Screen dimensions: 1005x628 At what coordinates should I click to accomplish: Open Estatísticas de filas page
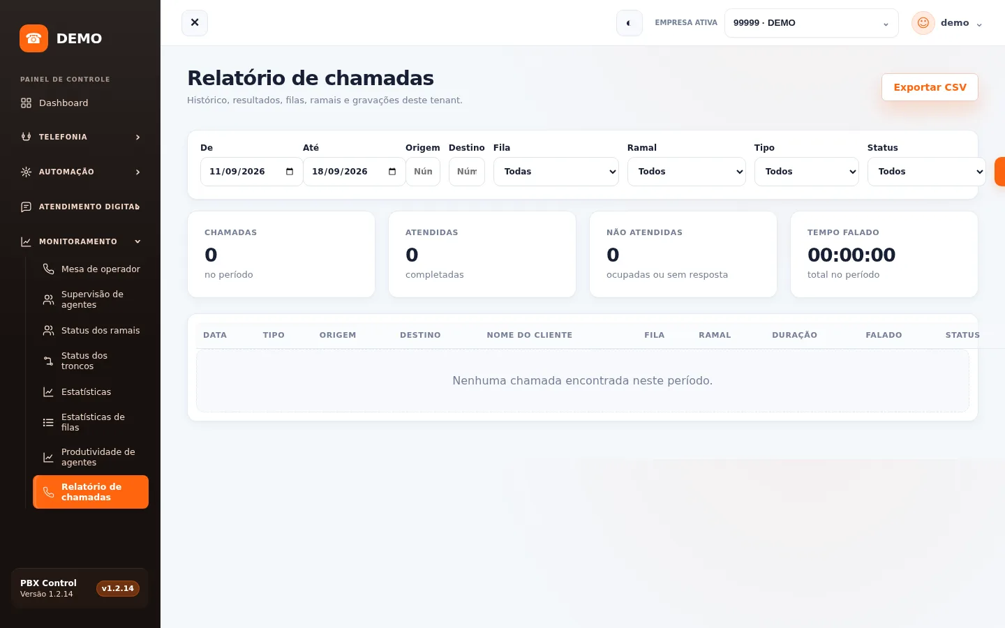pos(91,422)
